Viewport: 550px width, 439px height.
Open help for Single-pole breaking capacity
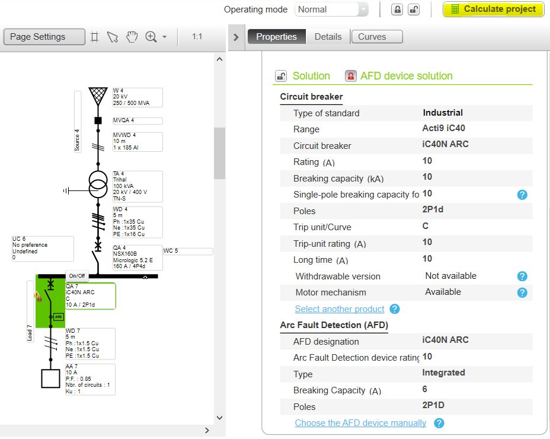pos(522,195)
